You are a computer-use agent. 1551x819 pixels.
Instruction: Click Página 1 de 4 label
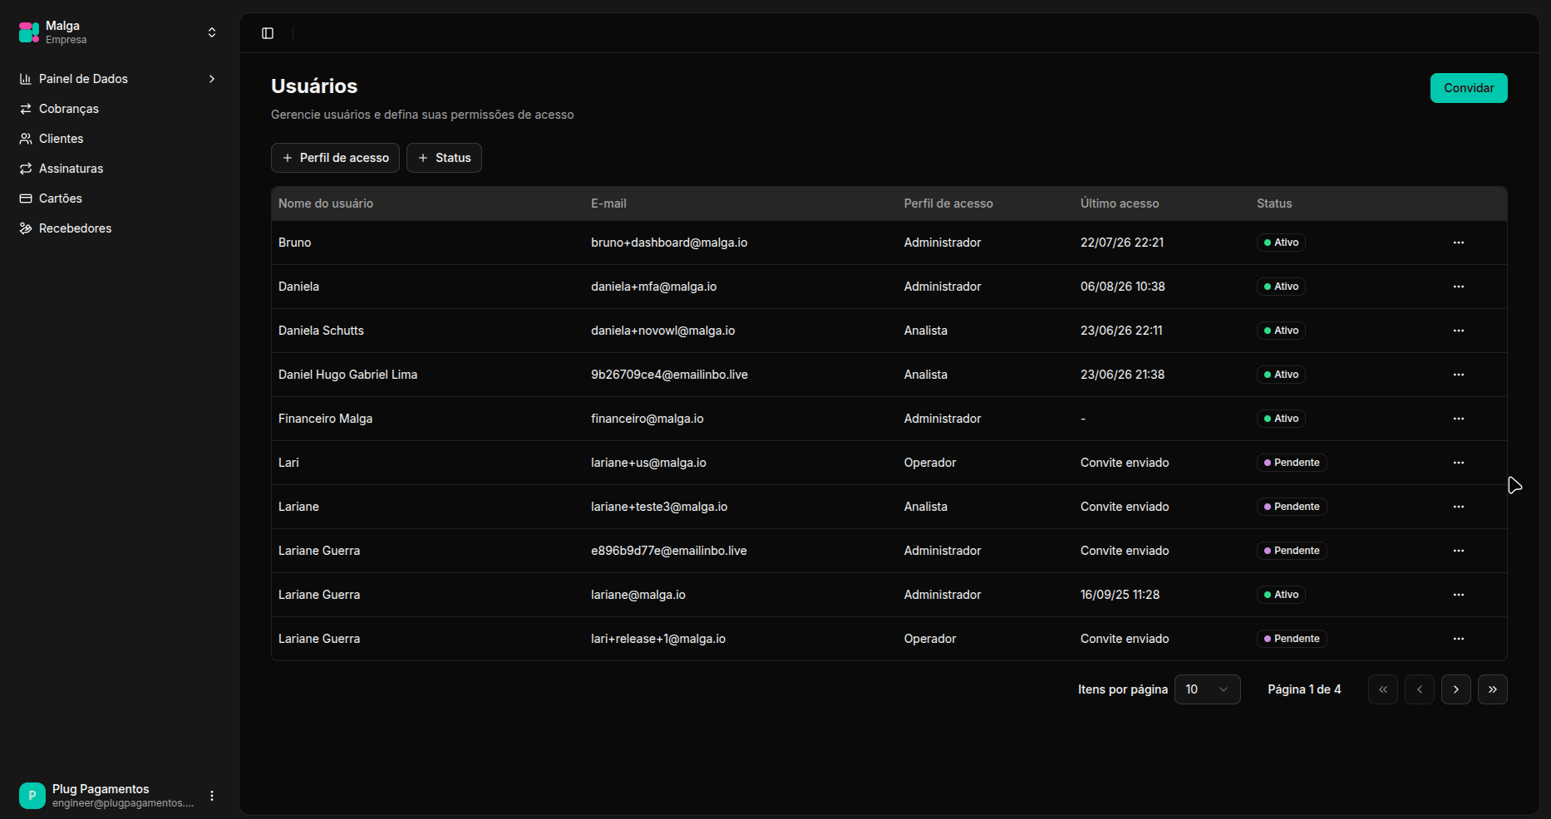click(x=1304, y=689)
